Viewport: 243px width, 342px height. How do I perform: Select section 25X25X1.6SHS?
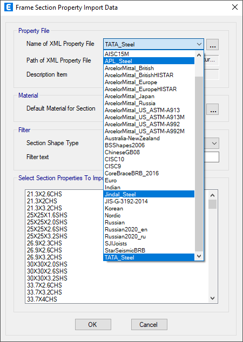click(x=47, y=215)
